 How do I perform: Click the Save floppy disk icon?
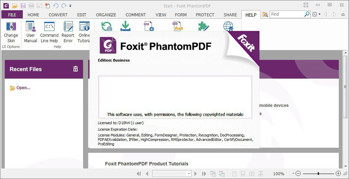23,5
